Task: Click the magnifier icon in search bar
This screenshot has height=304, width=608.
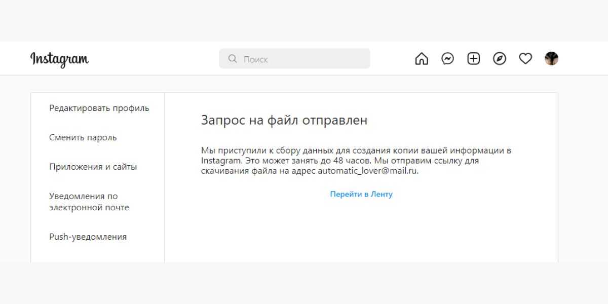Action: coord(233,59)
